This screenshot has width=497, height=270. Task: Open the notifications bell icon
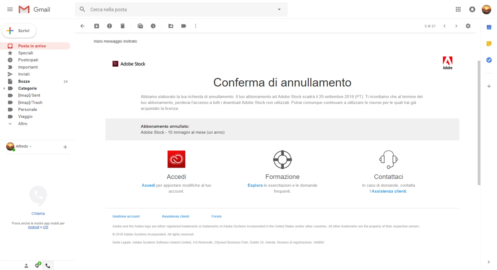point(472,10)
